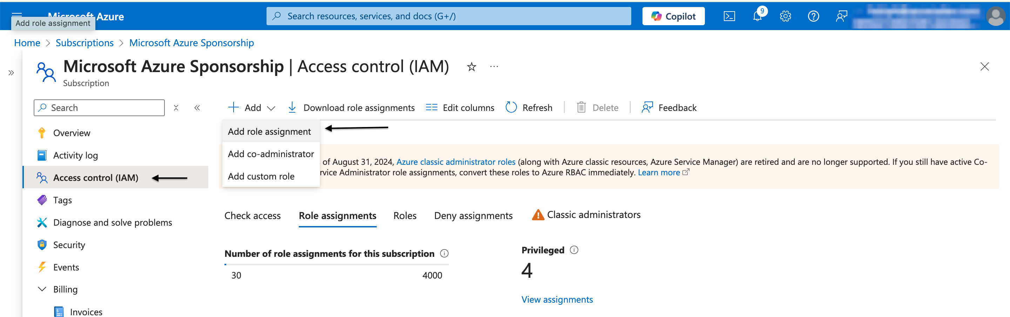Open the Cloud Shell terminal icon
The image size is (1010, 317).
tap(729, 16)
